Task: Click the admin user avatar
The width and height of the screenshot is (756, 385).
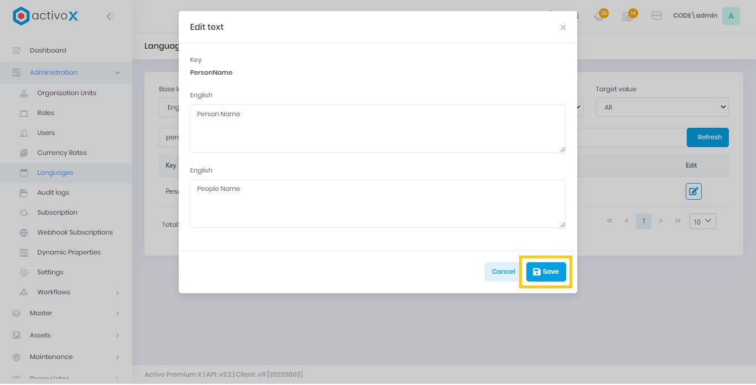Action: 731,16
